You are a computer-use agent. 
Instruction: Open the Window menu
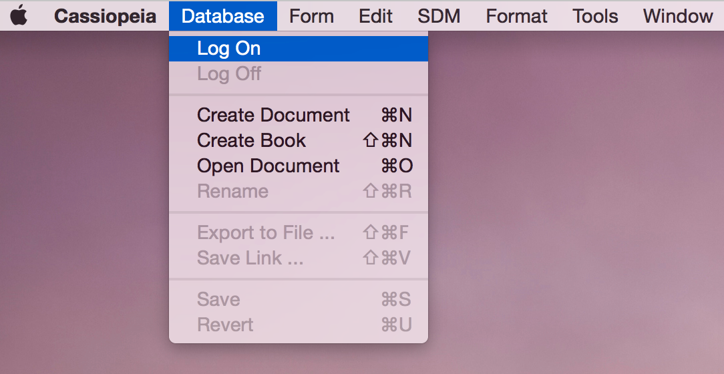(677, 16)
